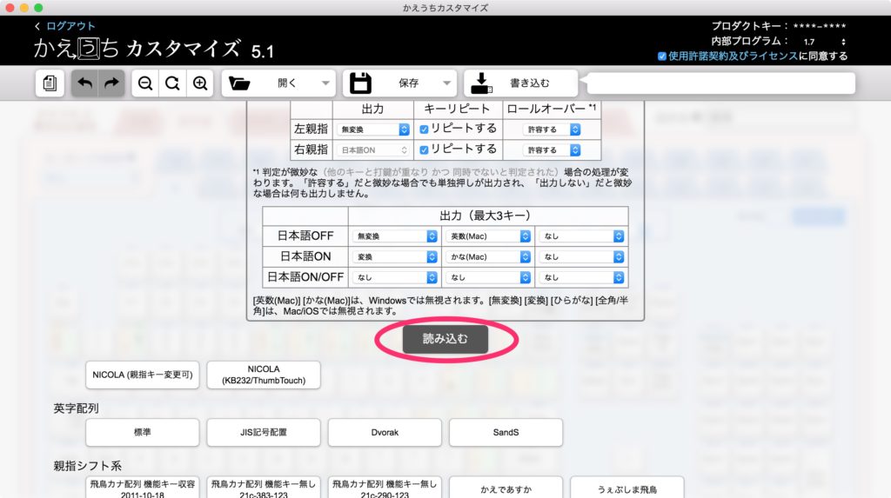Zoom in with the plus magnifier
Image resolution: width=891 pixels, height=498 pixels.
pos(199,83)
